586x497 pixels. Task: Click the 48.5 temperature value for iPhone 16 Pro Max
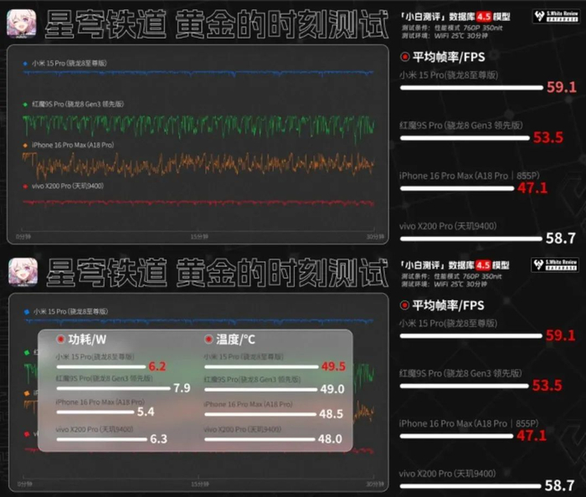(332, 413)
